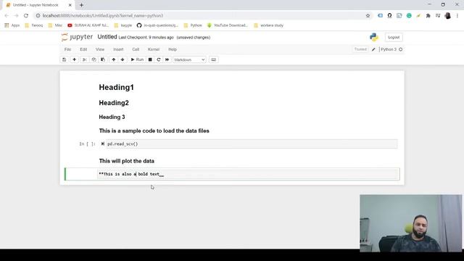Click inside the bold text markdown cell
This screenshot has width=464, height=261.
click(248, 174)
